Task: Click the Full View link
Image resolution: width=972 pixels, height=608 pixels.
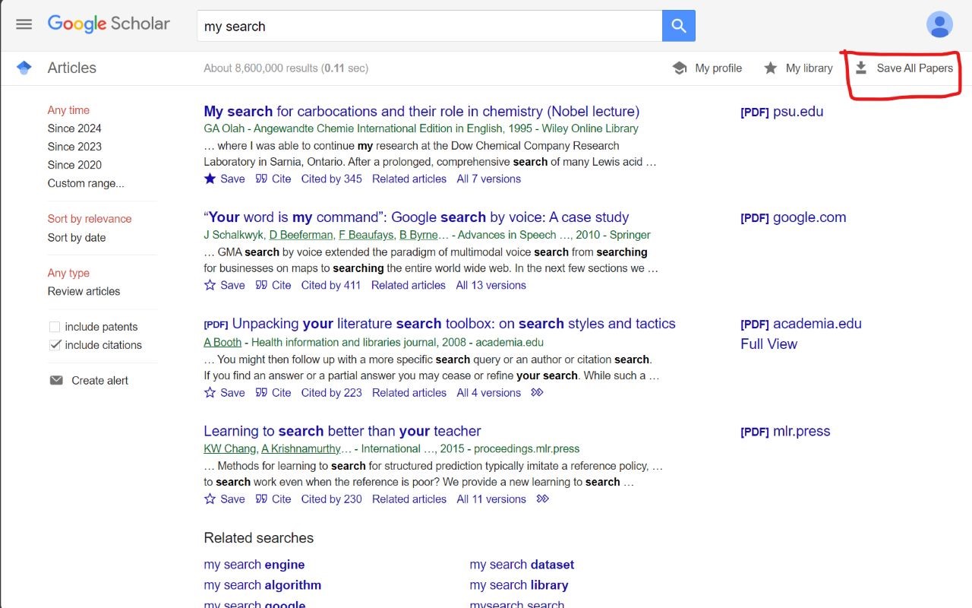Action: (768, 344)
